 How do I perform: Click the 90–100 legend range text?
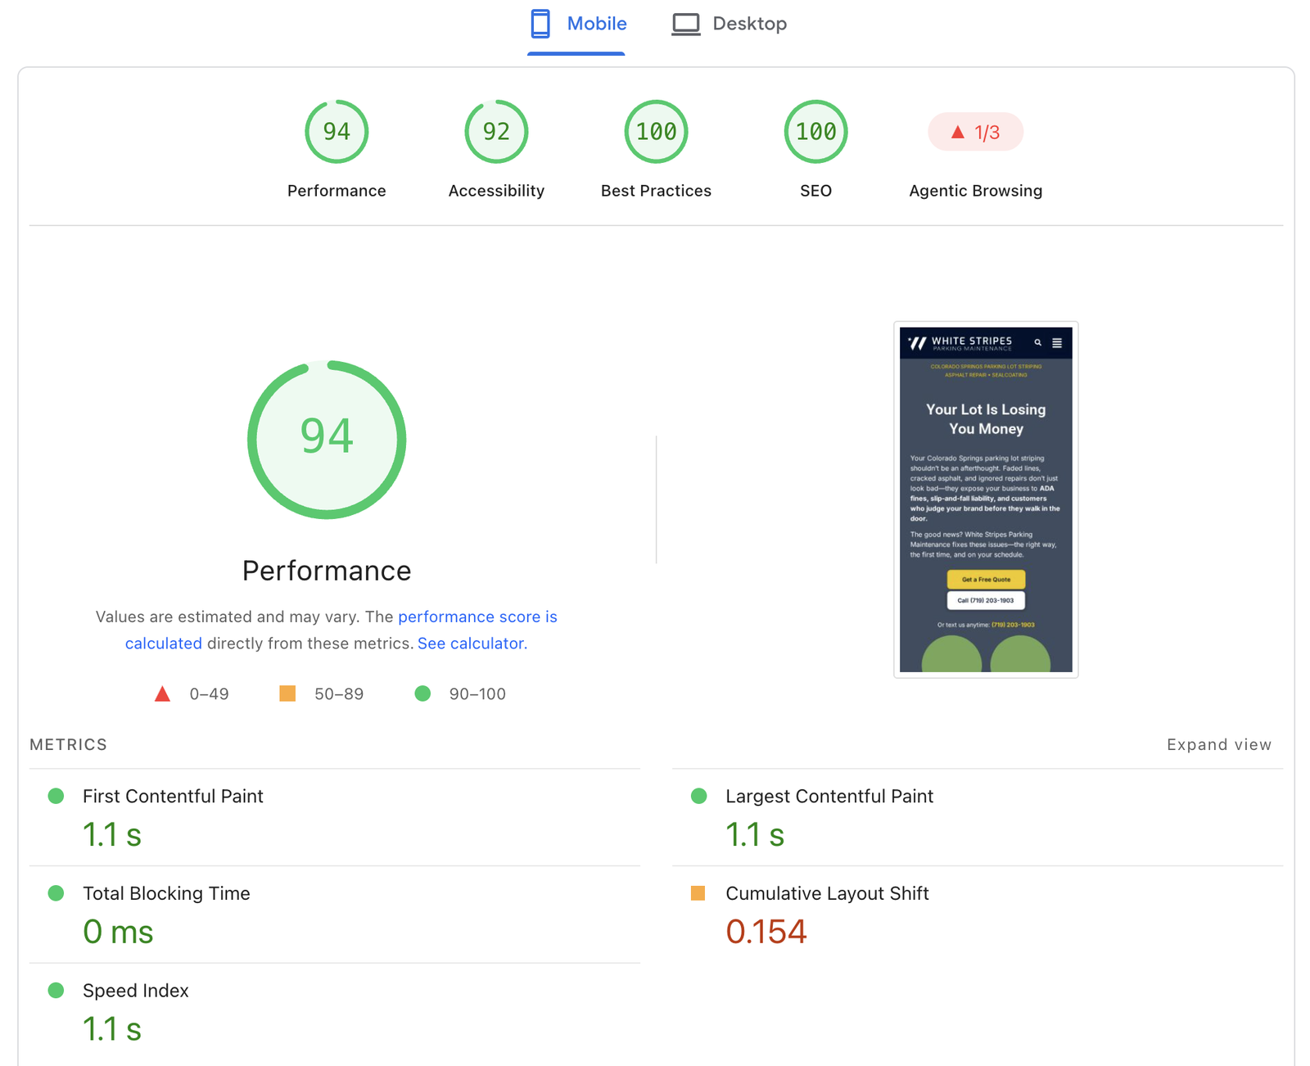(477, 694)
